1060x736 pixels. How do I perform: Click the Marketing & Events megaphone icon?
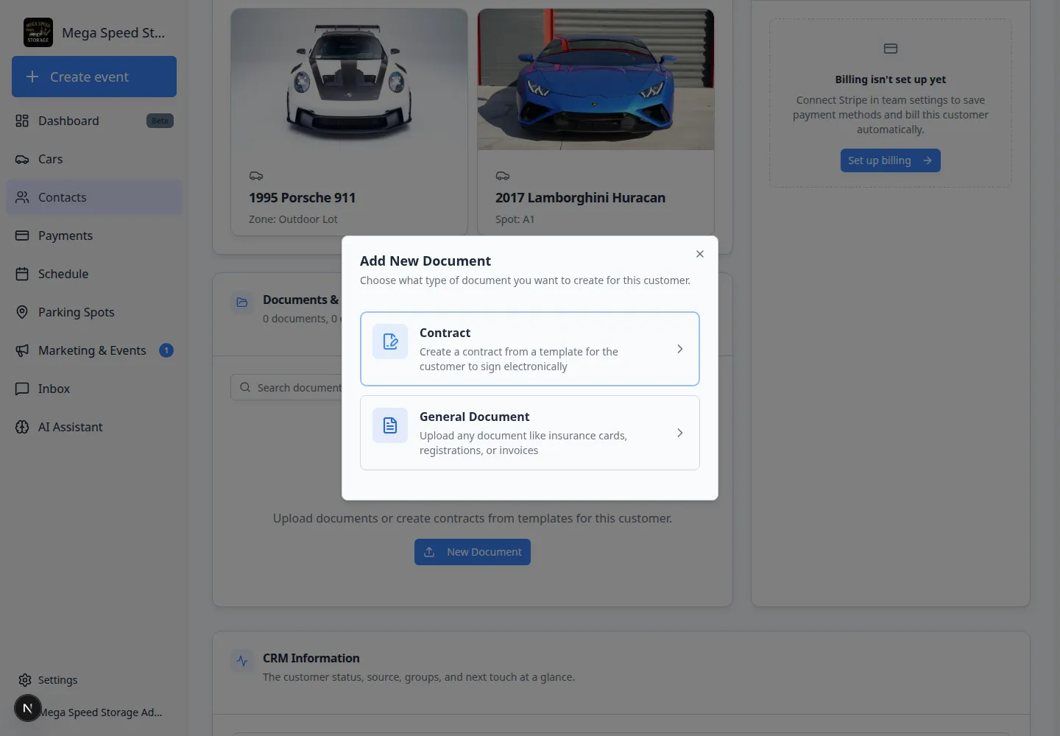coord(22,350)
